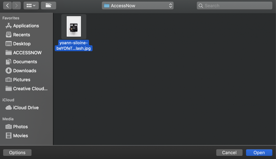Screen dimensions: 276x159
Task: Select Photos under Media
Action: click(20, 127)
